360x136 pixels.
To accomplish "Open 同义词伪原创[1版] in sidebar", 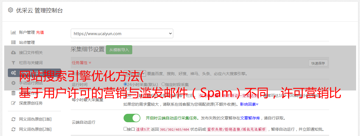I will 35,119.
